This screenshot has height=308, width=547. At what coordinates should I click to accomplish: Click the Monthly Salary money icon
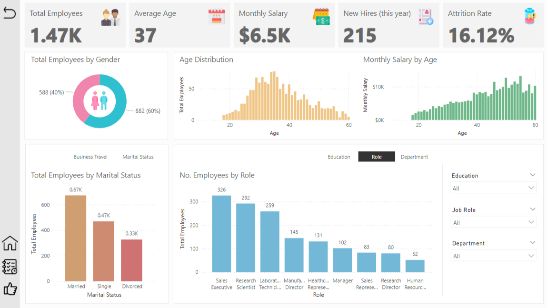pos(321,17)
